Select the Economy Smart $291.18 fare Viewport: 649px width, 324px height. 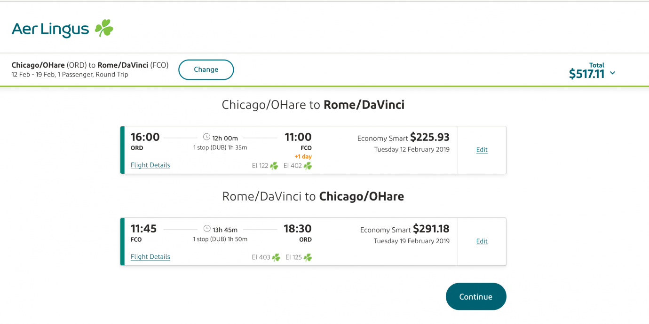(404, 229)
